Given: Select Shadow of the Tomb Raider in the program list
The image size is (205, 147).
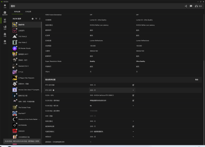Looking at the screenshot, I should point(27,119).
